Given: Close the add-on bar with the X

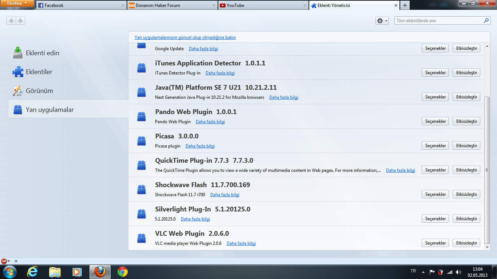Looking at the screenshot, I should click(16, 261).
